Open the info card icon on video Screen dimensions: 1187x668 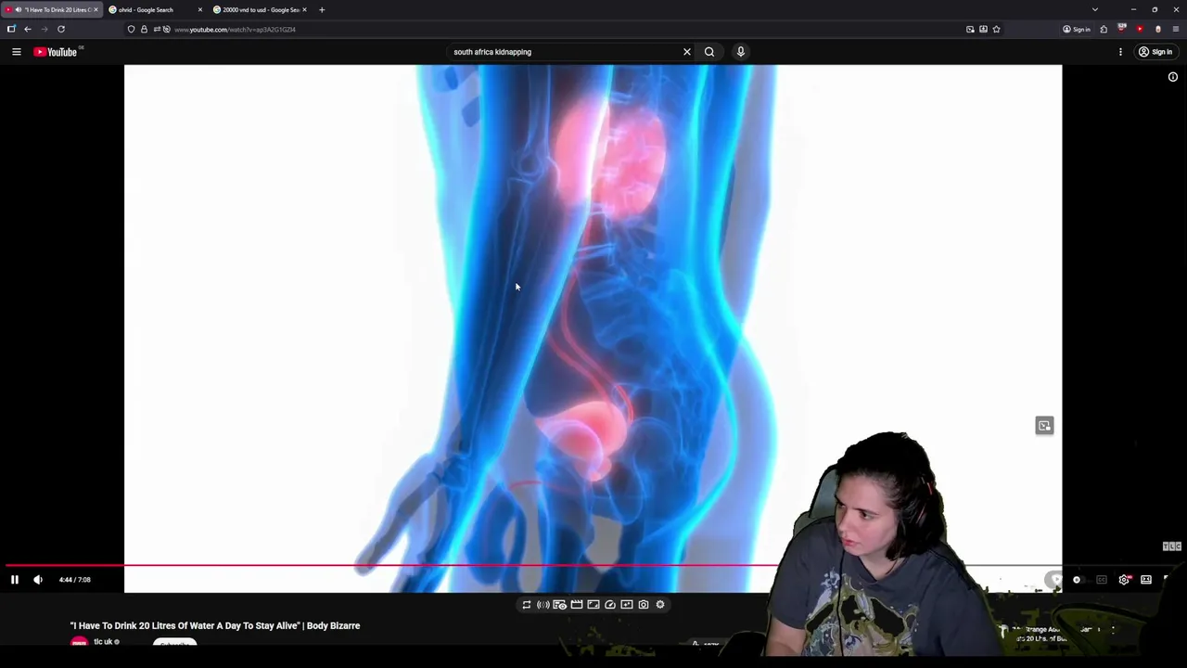(x=1173, y=77)
